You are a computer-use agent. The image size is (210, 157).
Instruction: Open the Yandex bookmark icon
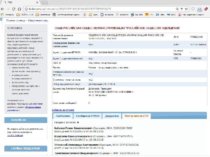click(x=85, y=15)
